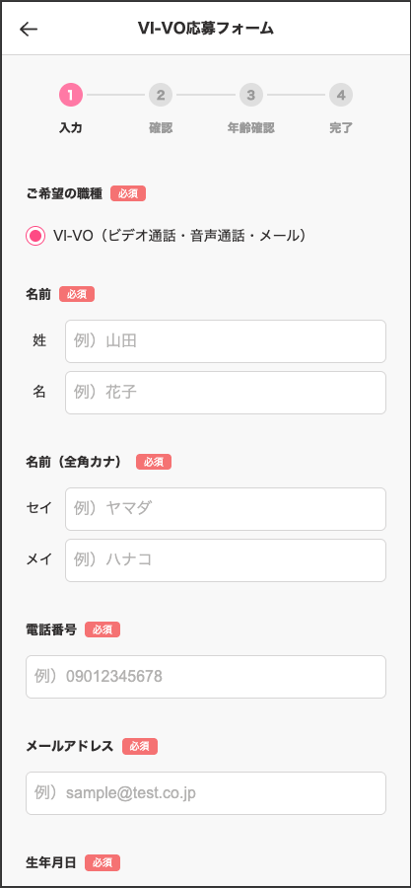Click the 必須 badge next to 電話番号

coord(103,629)
